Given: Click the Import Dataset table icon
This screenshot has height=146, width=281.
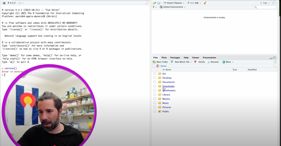Looking at the screenshot, I should point(165,3).
